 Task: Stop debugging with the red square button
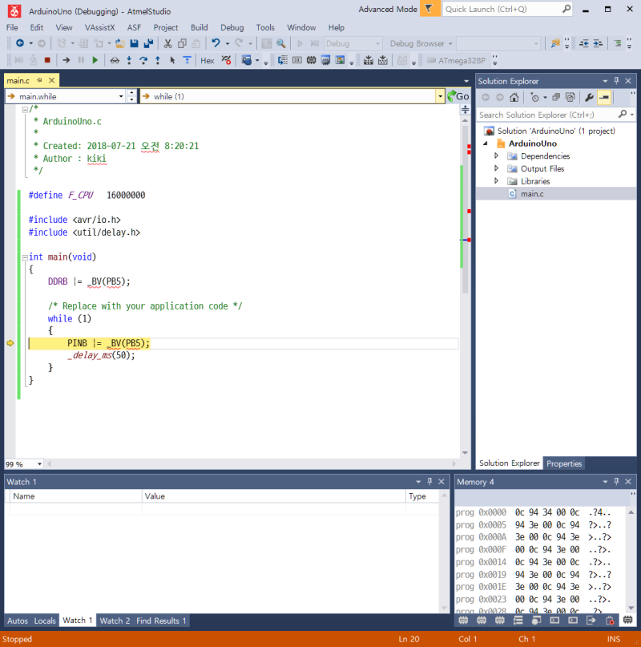(x=47, y=60)
